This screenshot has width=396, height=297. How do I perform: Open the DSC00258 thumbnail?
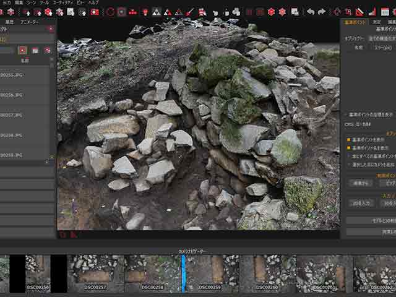153,273
